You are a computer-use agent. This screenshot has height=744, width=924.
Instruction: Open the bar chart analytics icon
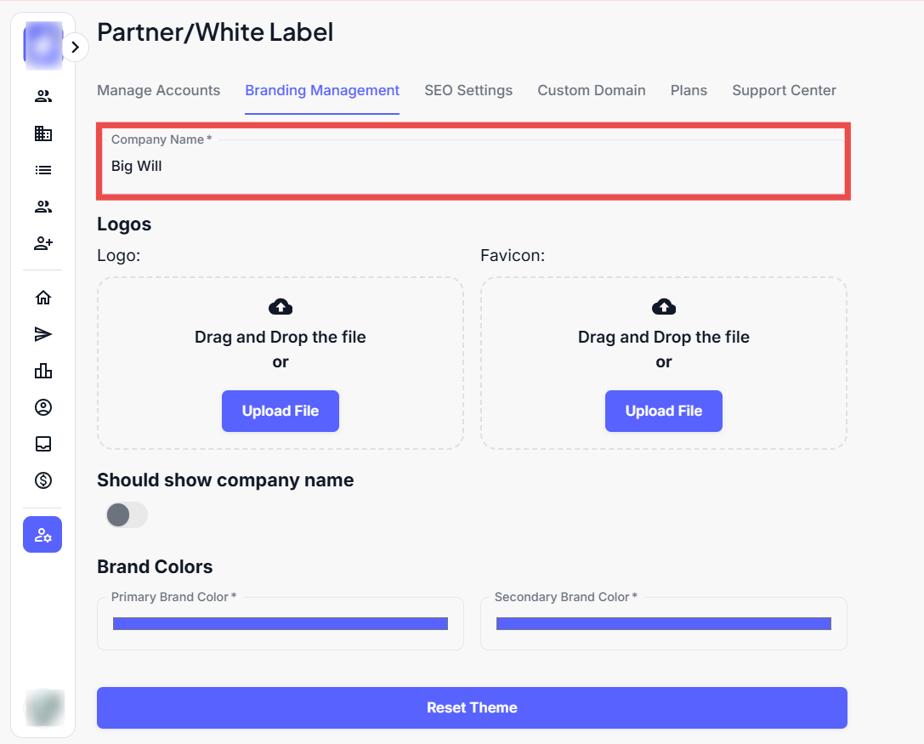click(43, 371)
